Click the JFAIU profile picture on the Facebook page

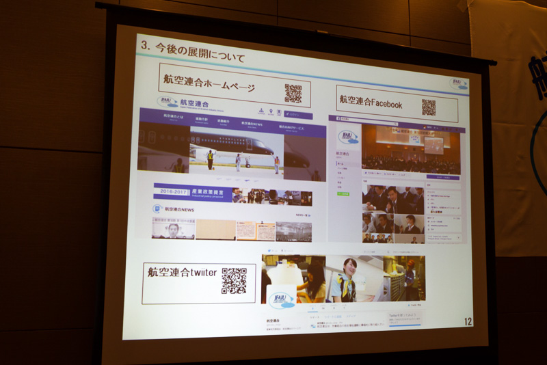(x=347, y=137)
